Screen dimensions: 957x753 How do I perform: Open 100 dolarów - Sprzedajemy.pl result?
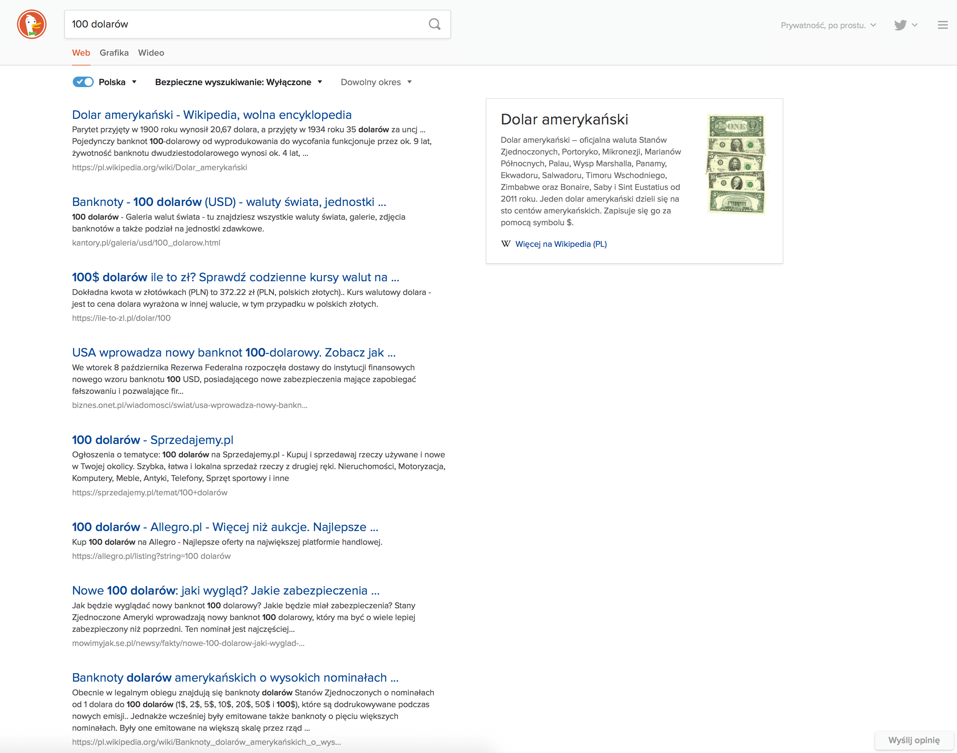153,440
